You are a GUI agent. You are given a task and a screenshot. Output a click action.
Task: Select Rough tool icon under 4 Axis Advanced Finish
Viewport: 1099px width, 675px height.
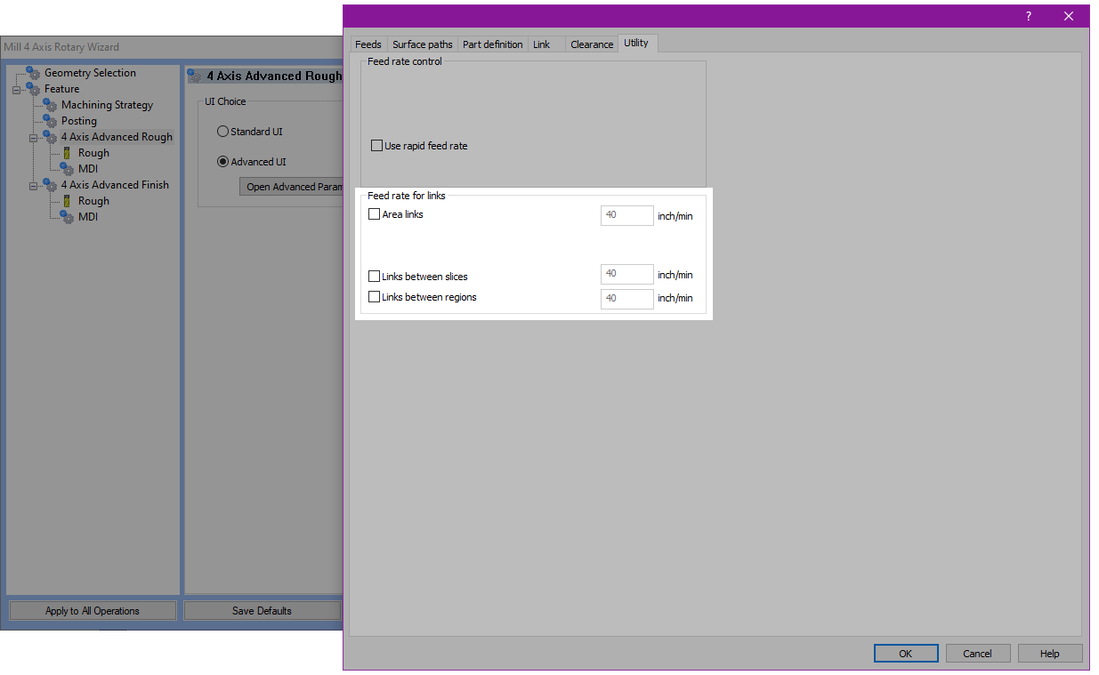pyautogui.click(x=67, y=201)
